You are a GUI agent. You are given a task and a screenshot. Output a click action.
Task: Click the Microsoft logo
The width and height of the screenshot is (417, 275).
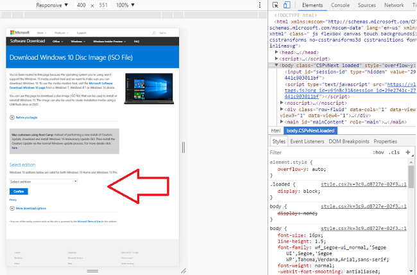[x=20, y=33]
